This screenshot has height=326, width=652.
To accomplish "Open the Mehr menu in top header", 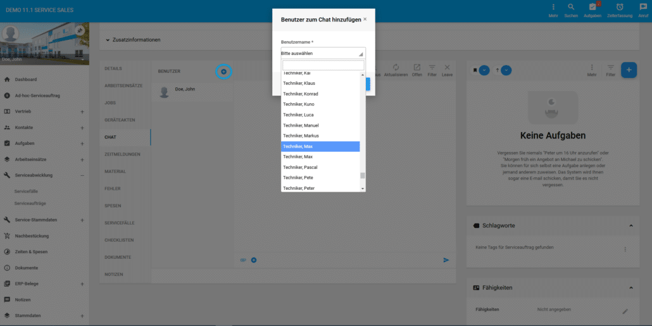I will click(553, 7).
